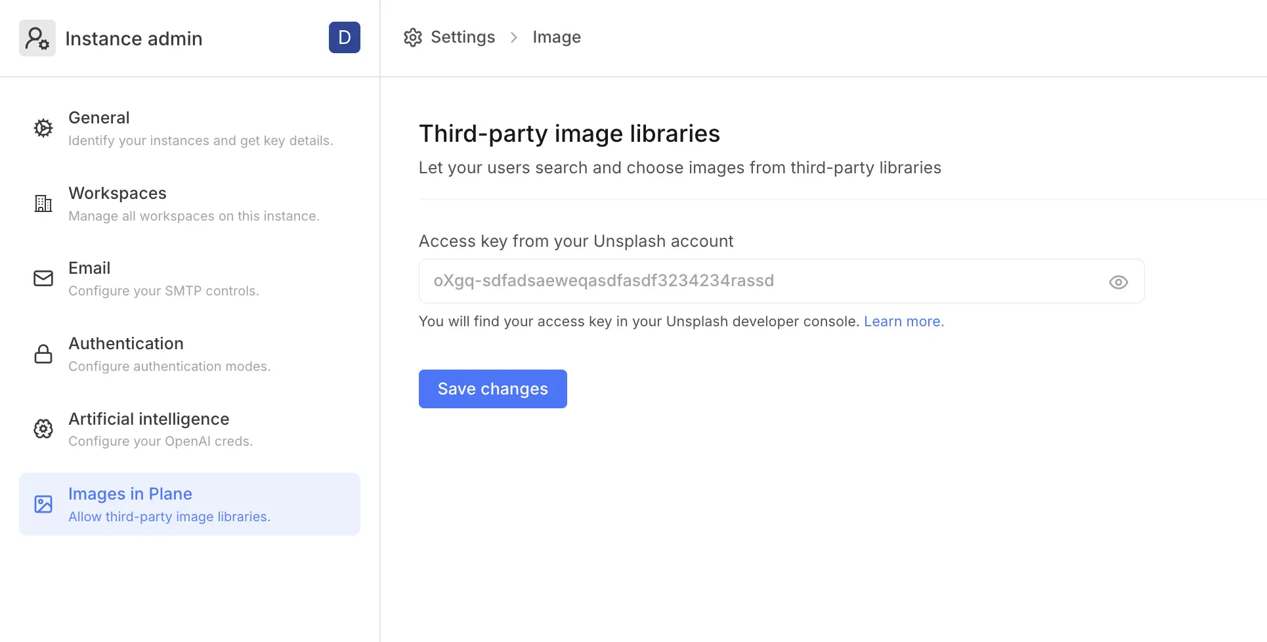Click the Settings gear icon in breadcrumb

(x=412, y=37)
